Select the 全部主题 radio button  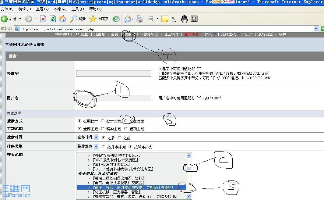pos(79,128)
